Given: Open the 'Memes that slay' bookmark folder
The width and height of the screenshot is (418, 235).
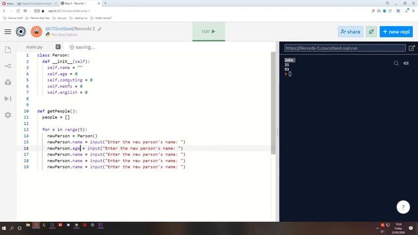Looking at the screenshot, I should (38, 18).
